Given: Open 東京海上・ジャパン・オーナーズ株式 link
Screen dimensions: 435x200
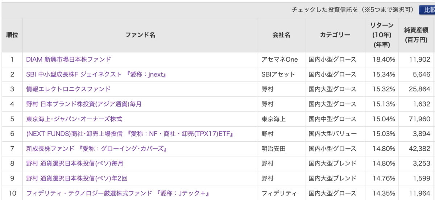Looking at the screenshot, I should click(x=74, y=119).
